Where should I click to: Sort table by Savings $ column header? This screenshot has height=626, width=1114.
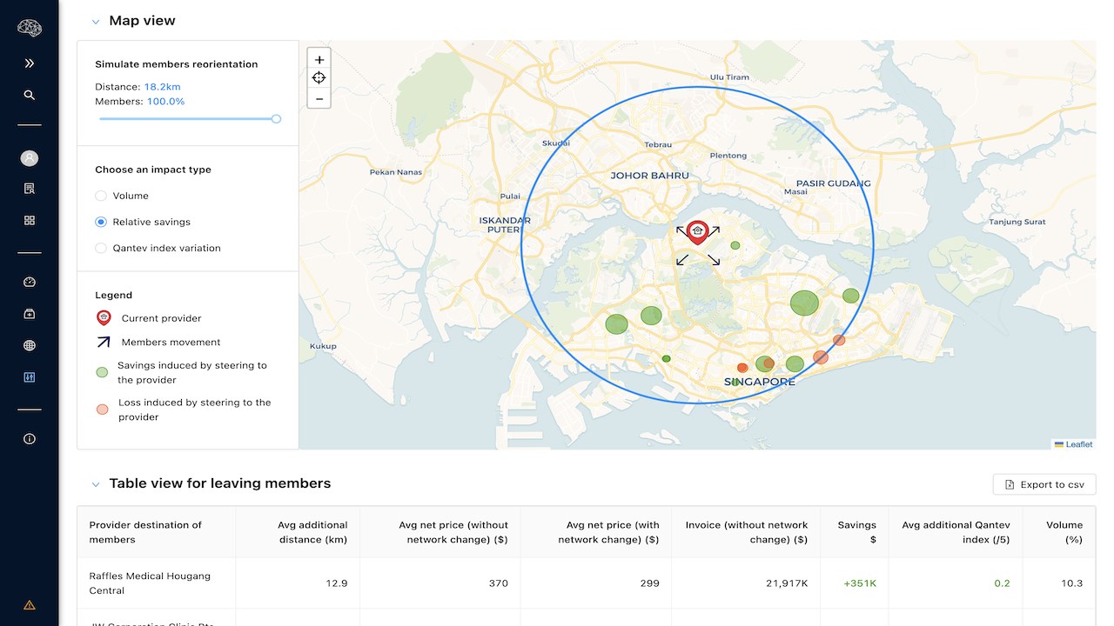[x=857, y=532]
